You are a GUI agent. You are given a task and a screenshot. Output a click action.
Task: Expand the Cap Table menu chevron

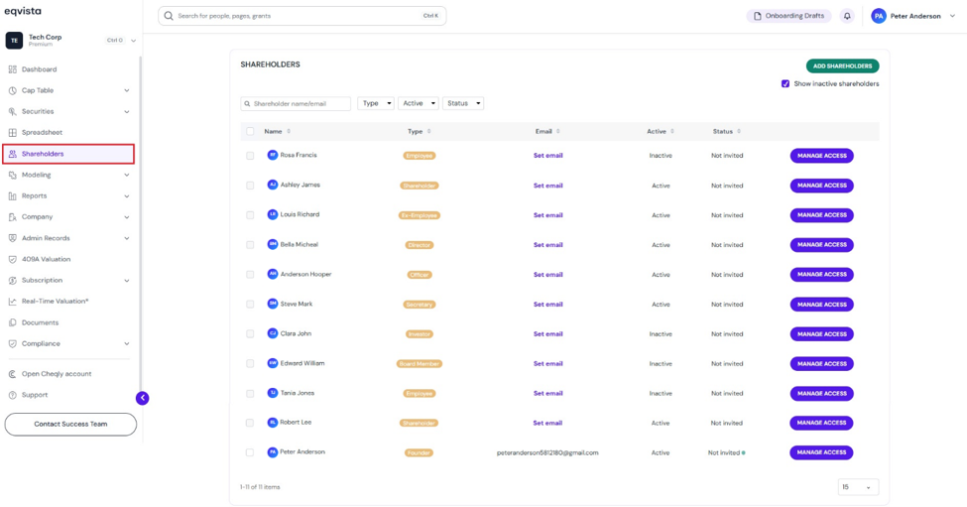(x=126, y=90)
